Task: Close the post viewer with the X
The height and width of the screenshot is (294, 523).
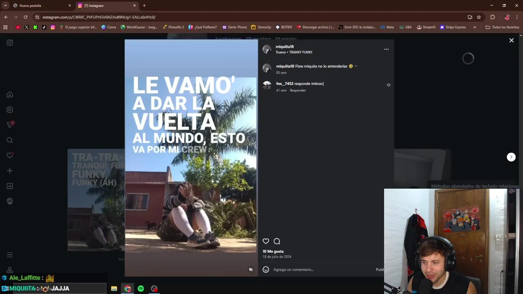Action: point(511,40)
